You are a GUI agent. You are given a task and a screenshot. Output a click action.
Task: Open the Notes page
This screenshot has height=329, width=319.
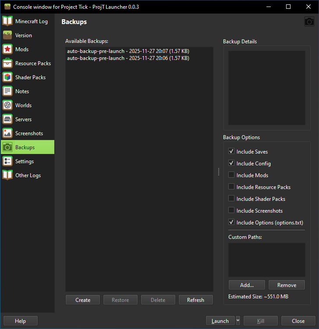point(28,91)
